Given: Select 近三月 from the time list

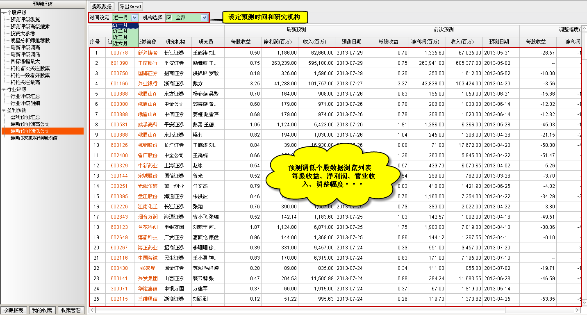Looking at the screenshot, I should (120, 37).
